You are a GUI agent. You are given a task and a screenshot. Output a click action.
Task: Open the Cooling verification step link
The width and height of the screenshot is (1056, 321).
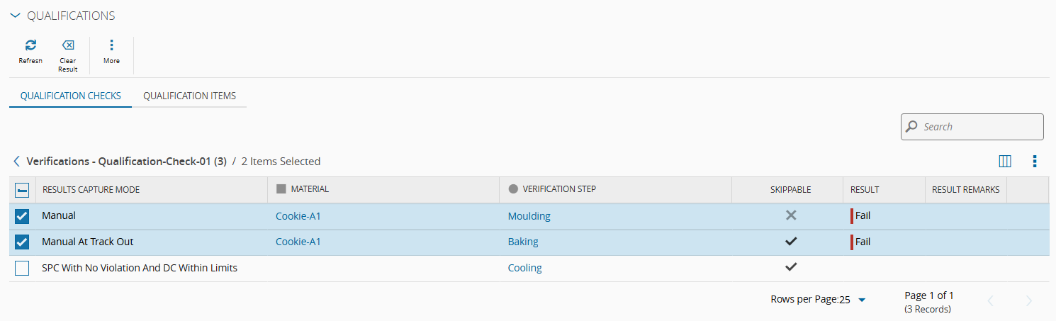524,268
